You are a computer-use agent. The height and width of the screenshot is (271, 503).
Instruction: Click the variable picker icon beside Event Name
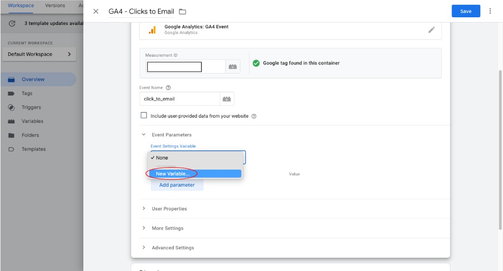click(x=226, y=99)
